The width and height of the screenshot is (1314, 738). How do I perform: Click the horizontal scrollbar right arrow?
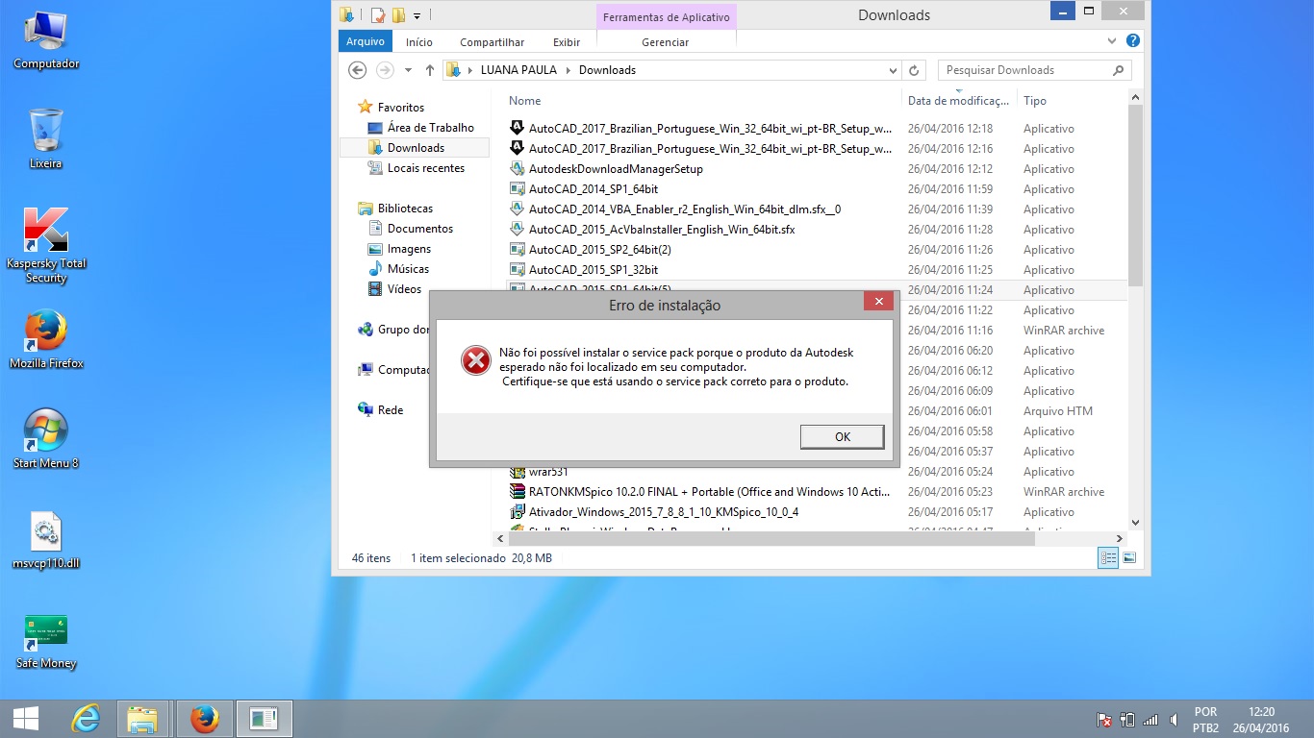[1119, 539]
